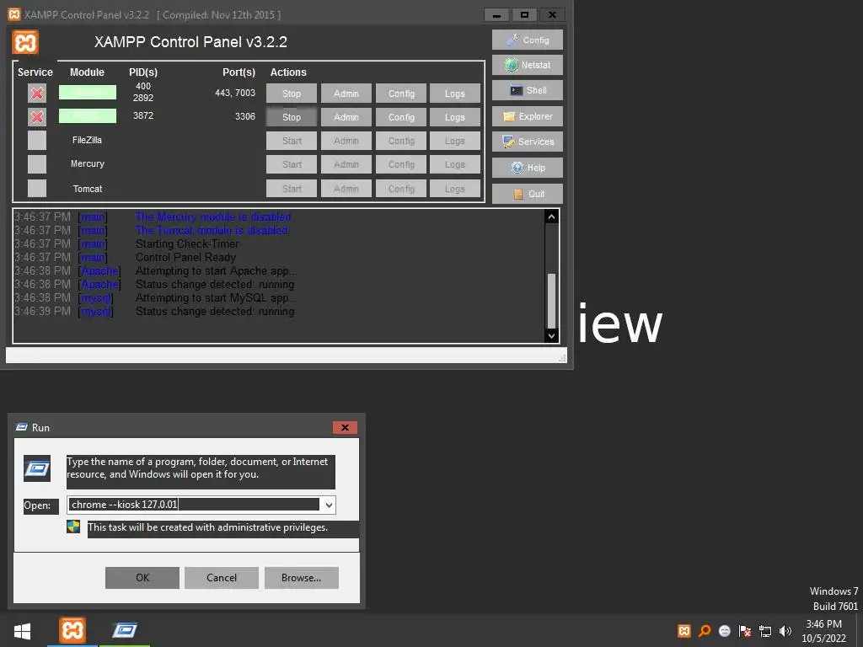863x647 pixels.
Task: Toggle the service checkbox for the port 443 module
Action: coord(37,93)
